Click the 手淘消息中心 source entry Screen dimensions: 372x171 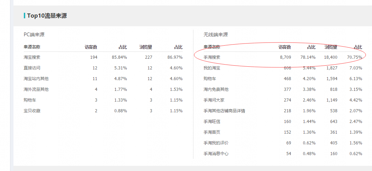(216, 154)
